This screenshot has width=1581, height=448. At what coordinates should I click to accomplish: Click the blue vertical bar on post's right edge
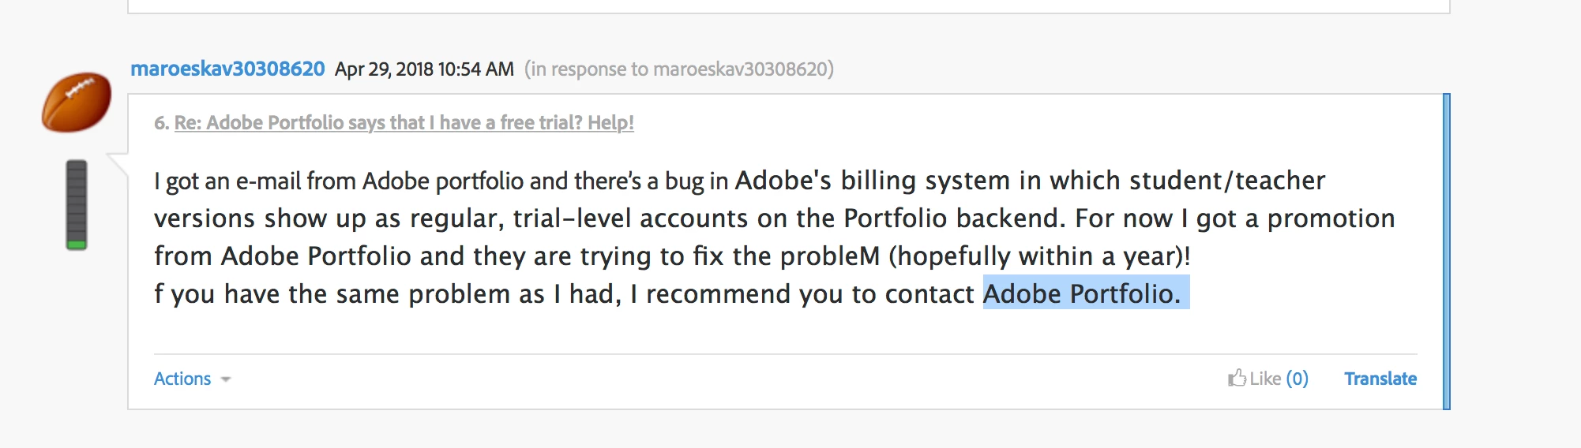[1446, 251]
